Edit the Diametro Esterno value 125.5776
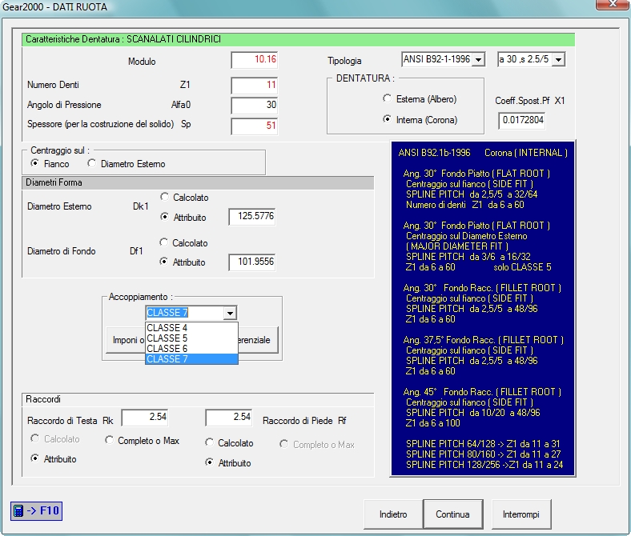 pos(252,216)
